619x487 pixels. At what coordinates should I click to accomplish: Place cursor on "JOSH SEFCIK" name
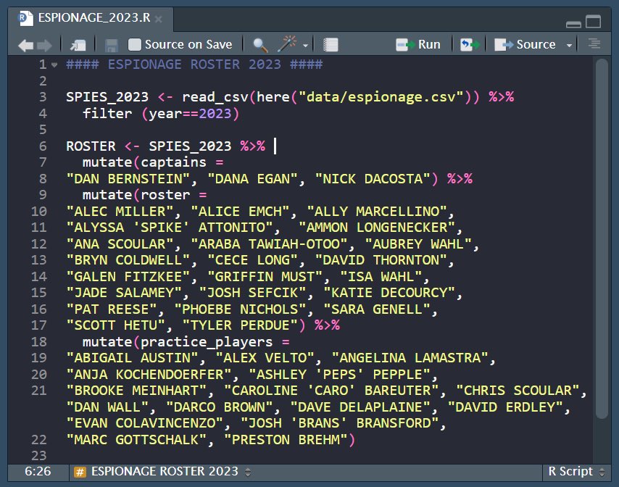(x=253, y=293)
